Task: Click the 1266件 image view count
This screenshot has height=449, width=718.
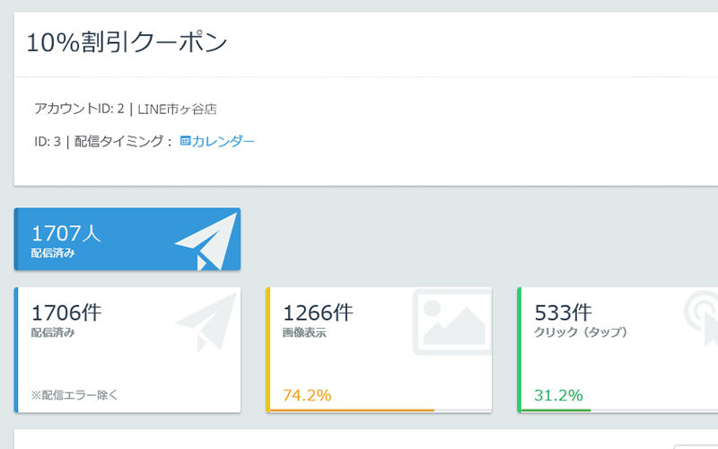Action: 318,313
